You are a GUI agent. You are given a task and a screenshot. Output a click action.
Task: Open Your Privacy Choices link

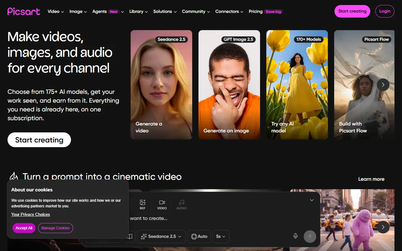click(30, 215)
